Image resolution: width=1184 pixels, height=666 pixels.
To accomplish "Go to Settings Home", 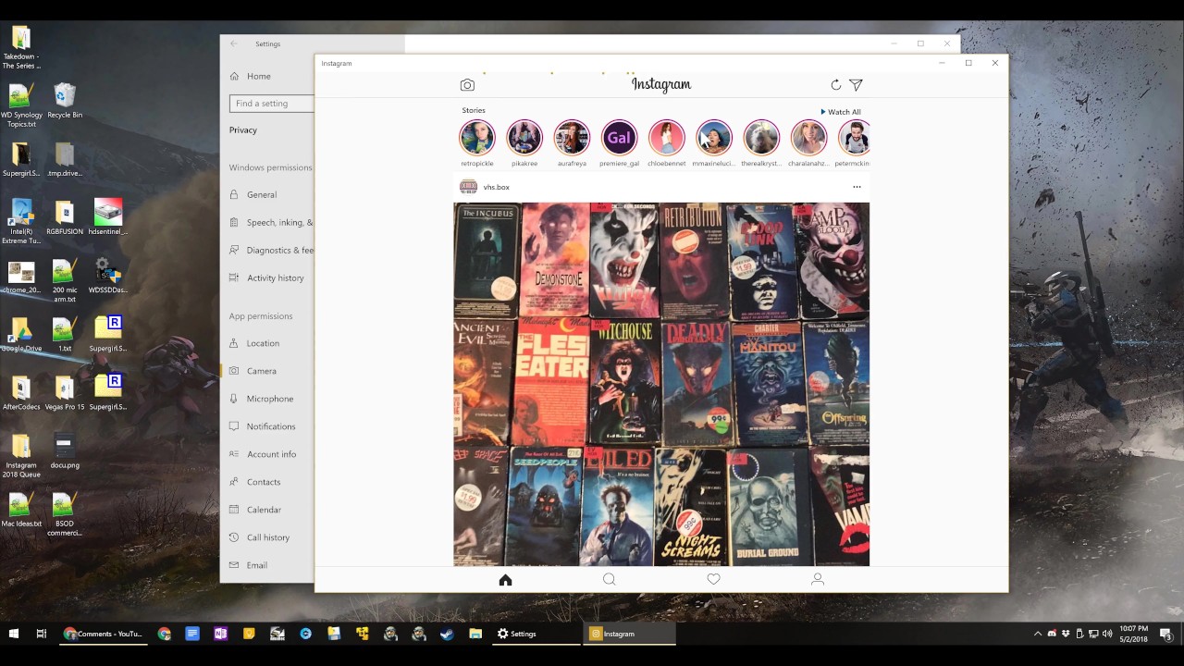I will [x=258, y=76].
